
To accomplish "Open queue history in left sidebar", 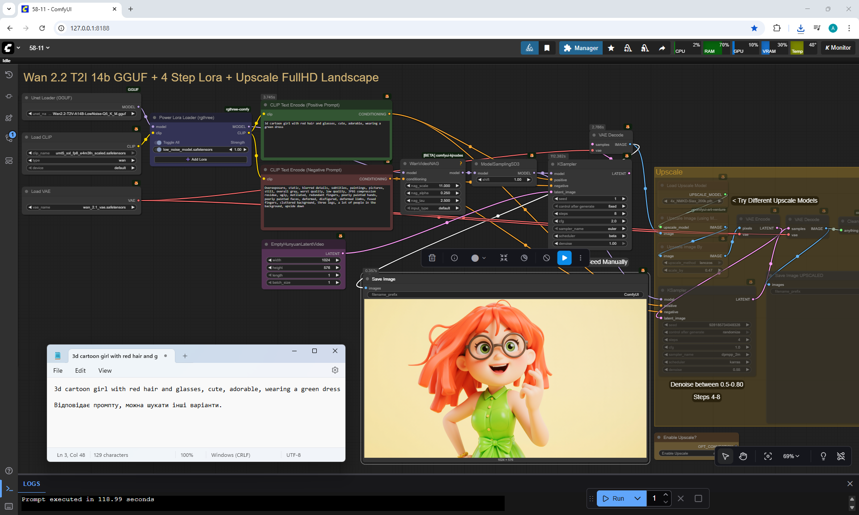I will click(9, 75).
